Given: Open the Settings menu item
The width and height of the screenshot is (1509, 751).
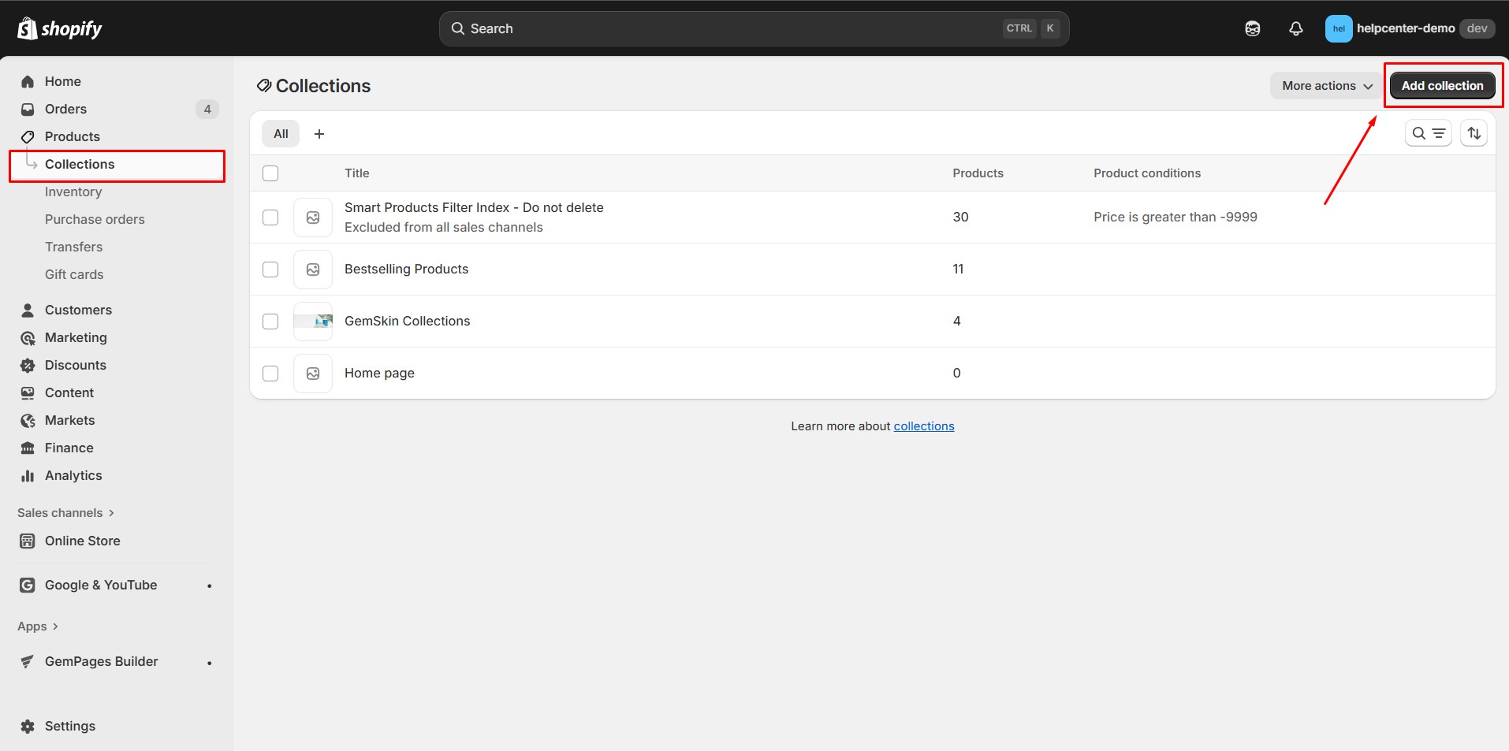Looking at the screenshot, I should coord(69,726).
